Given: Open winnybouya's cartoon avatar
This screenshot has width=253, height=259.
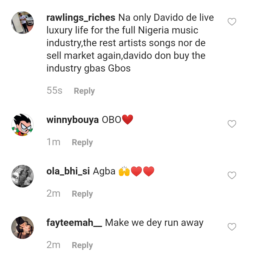Looking at the screenshot, I should 22,125.
